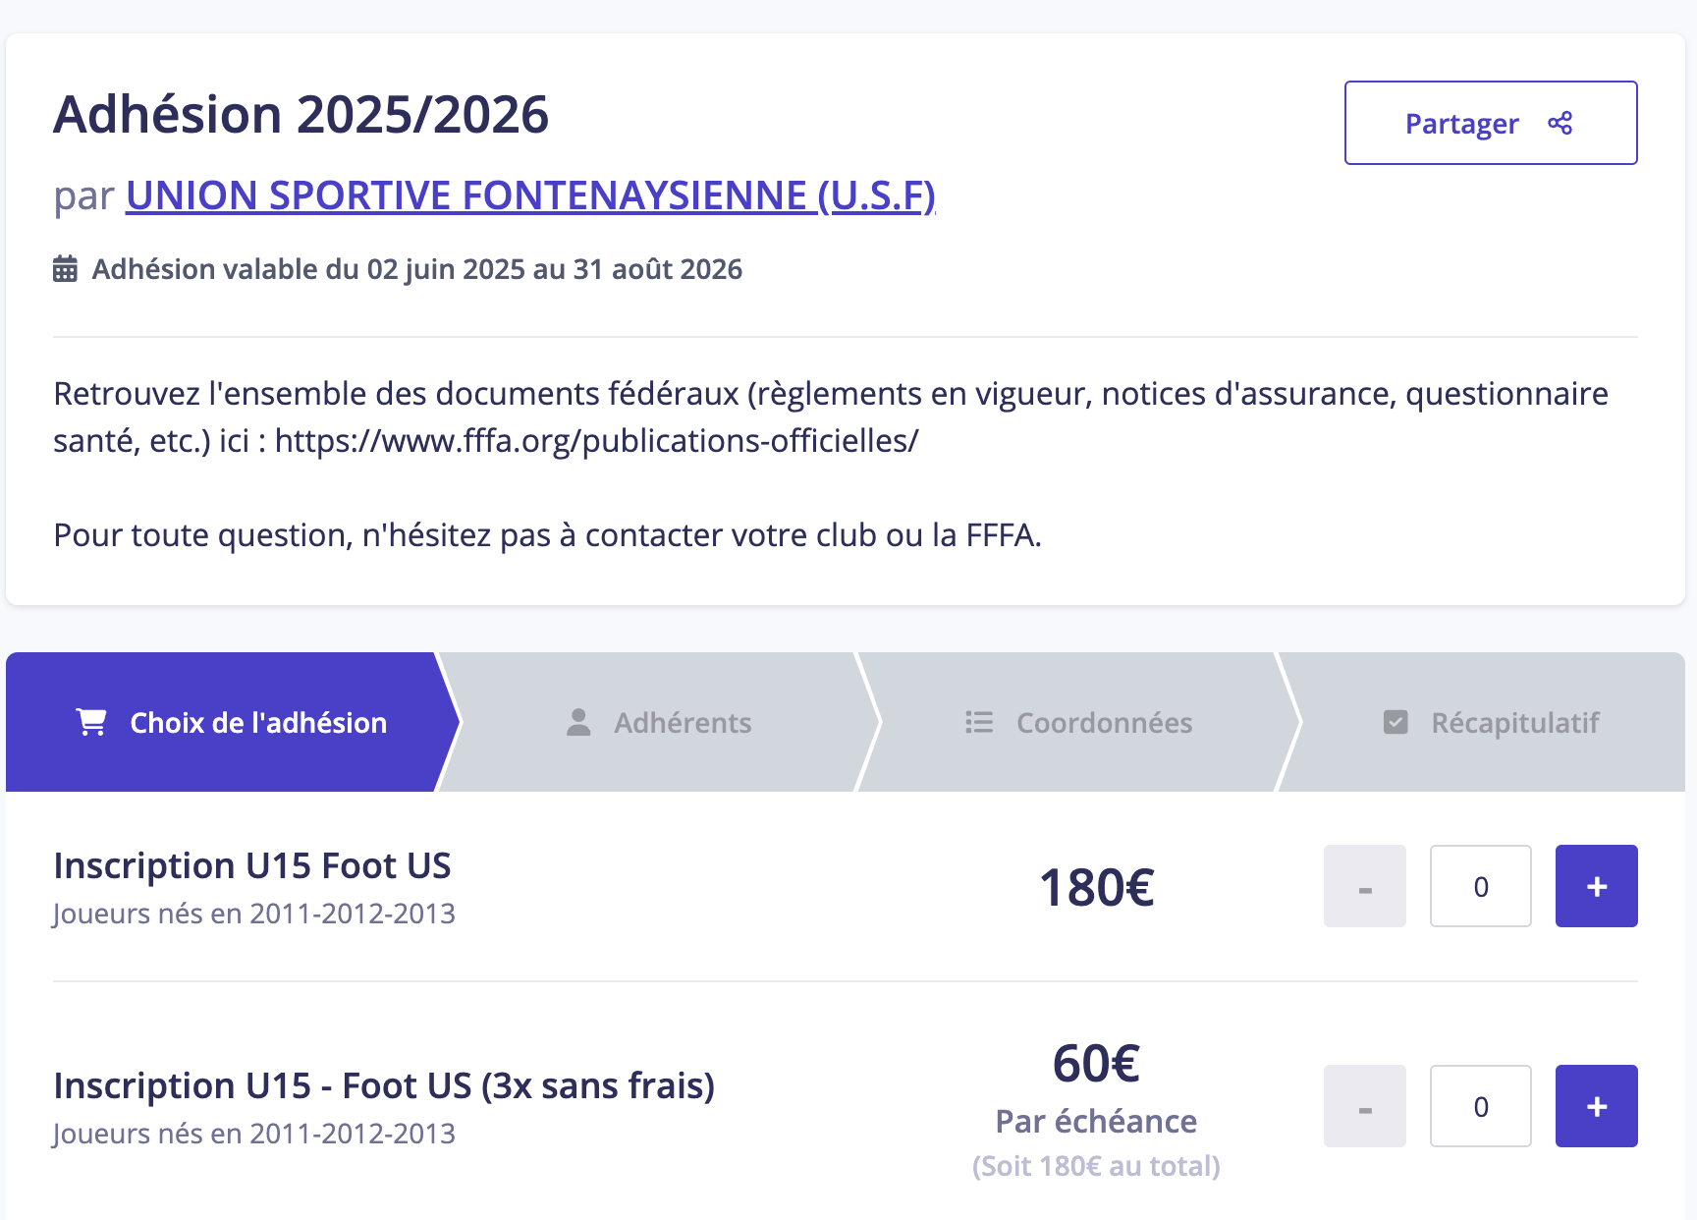
Task: Increase quantity for Inscription U15 Foot US
Action: (x=1596, y=886)
